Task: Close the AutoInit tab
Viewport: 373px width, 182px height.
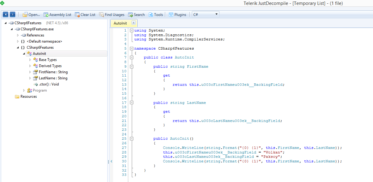Action: pyautogui.click(x=133, y=23)
